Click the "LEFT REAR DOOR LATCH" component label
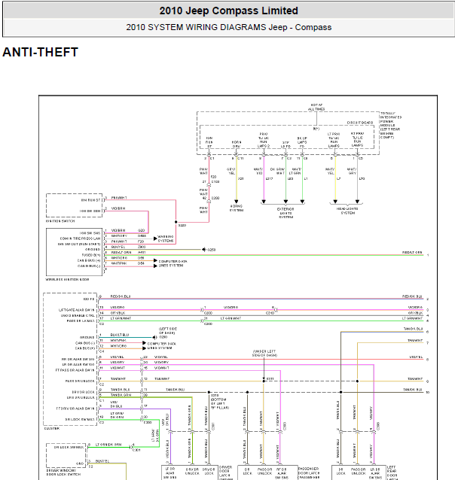455x480 pixels. click(x=392, y=473)
